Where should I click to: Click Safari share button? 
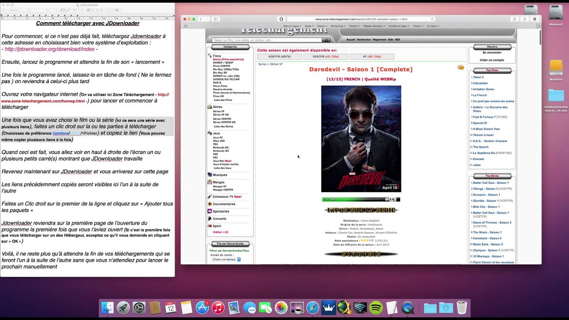pyautogui.click(x=515, y=19)
